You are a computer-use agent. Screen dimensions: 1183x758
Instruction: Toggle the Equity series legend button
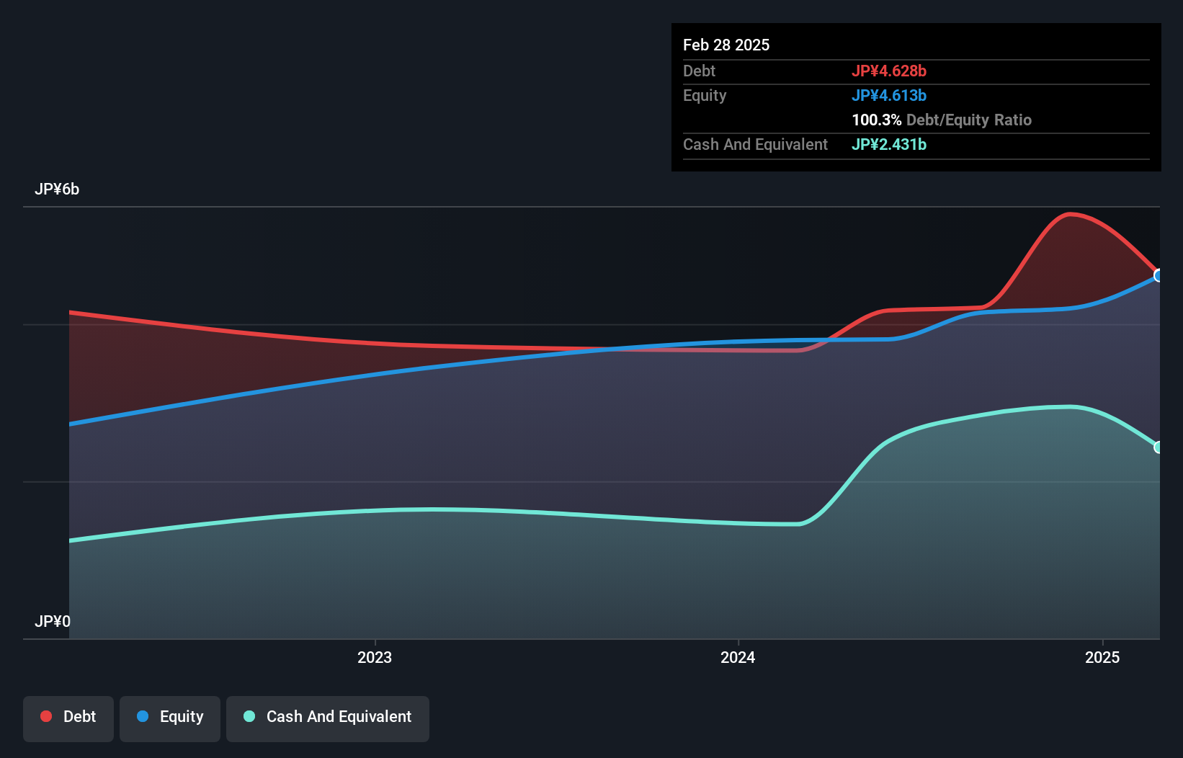click(170, 718)
